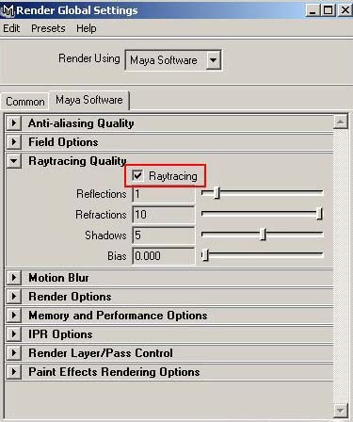Screen dimensions: 353x422
Task: Open the Render Using dropdown
Action: click(173, 60)
